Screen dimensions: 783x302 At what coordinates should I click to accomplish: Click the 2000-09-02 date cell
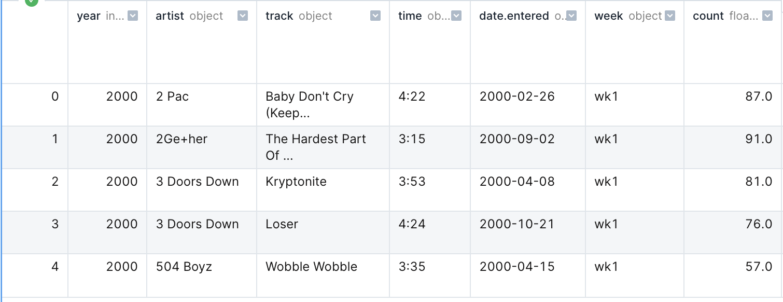(x=517, y=139)
